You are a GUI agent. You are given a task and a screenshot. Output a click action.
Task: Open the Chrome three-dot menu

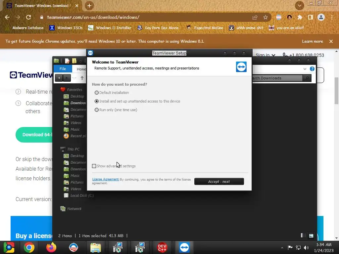[x=332, y=17]
